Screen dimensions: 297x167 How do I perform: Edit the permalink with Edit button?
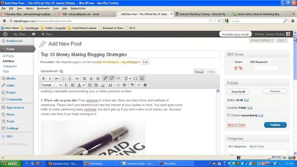[145, 62]
